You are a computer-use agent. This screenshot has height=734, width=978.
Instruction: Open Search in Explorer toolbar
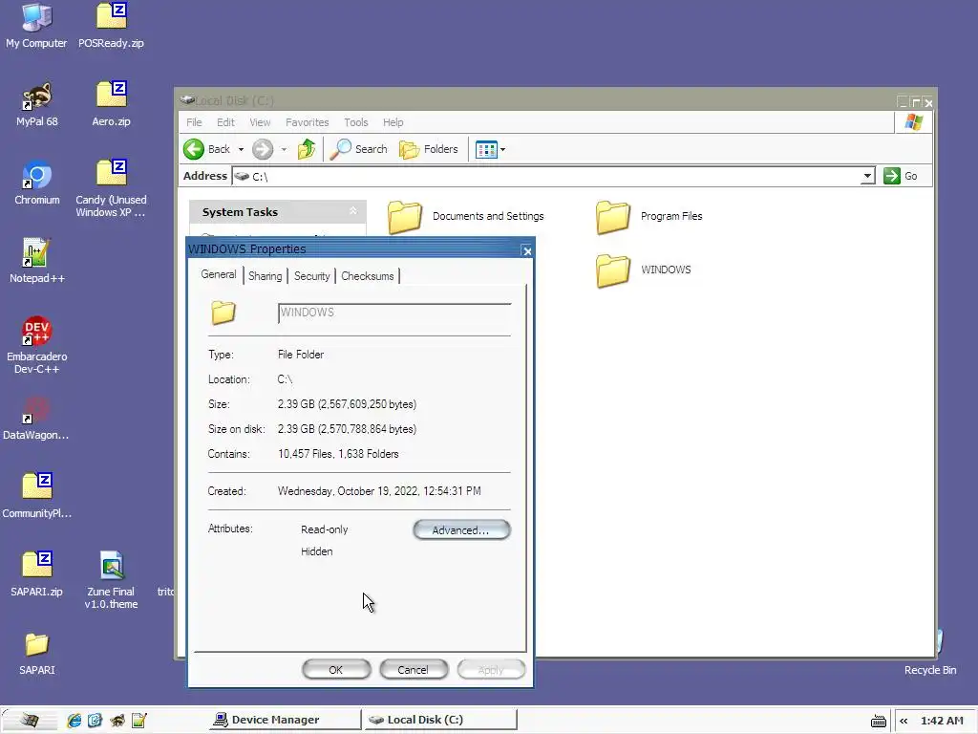pos(359,149)
